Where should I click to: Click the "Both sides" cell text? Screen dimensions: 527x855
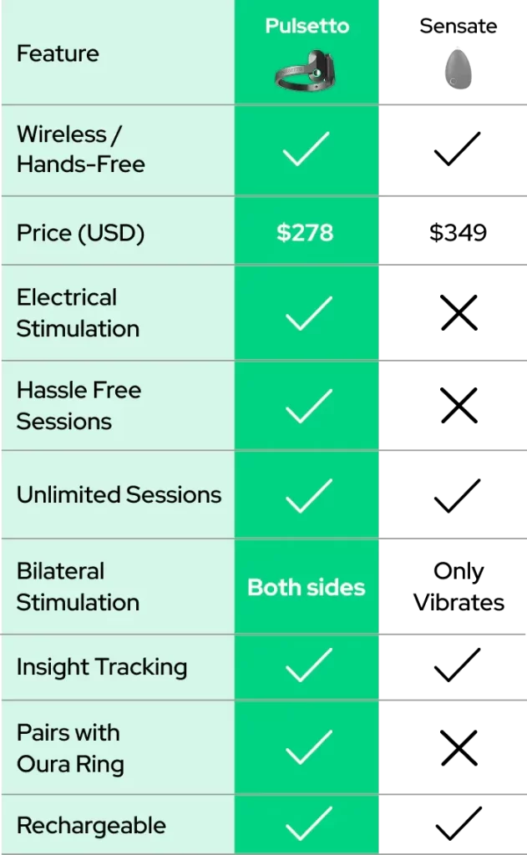307,587
